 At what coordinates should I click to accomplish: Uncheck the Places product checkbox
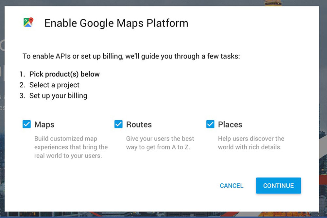click(210, 124)
